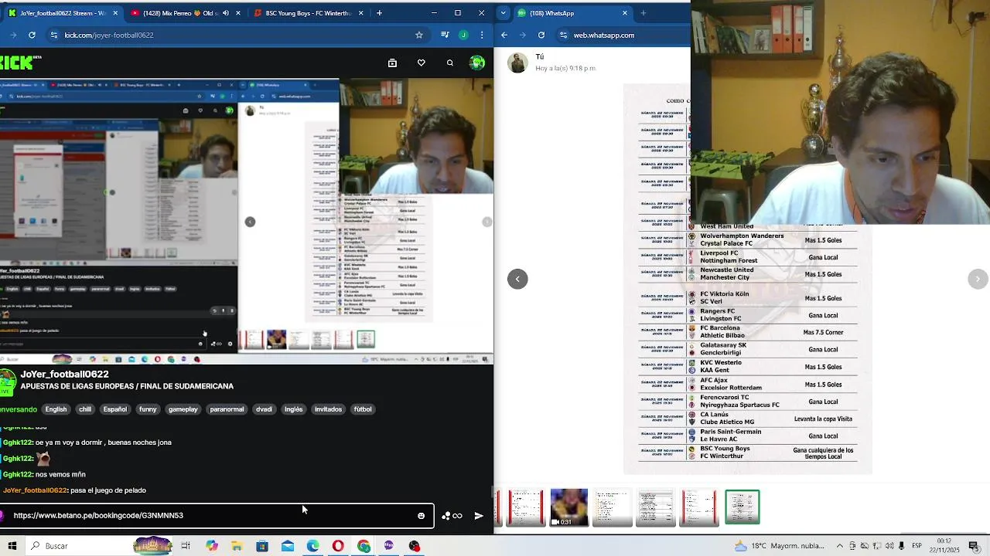Select the Español stream tag
The image size is (990, 556).
(114, 409)
